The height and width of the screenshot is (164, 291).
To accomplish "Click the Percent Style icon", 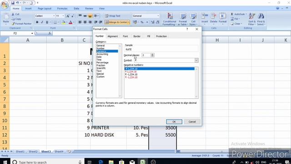I will coord(142,22).
